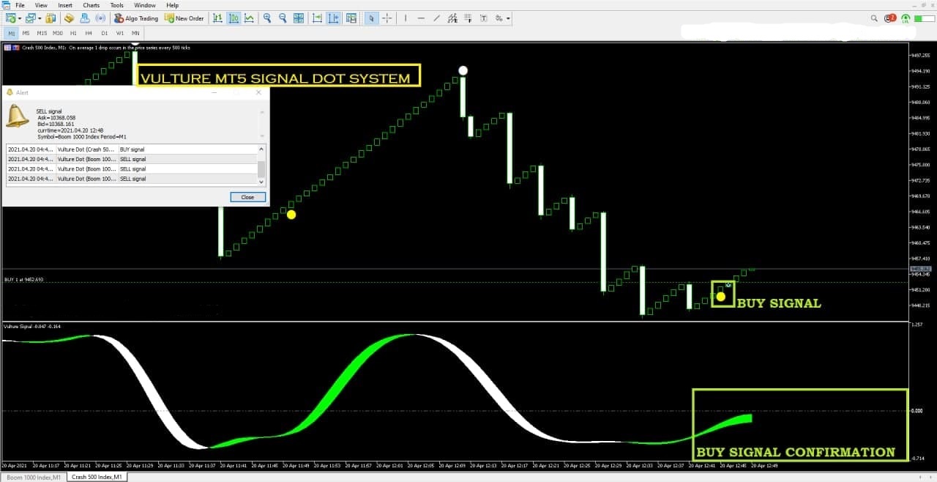Select the M15 timeframe
Image resolution: width=937 pixels, height=482 pixels.
click(x=42, y=33)
